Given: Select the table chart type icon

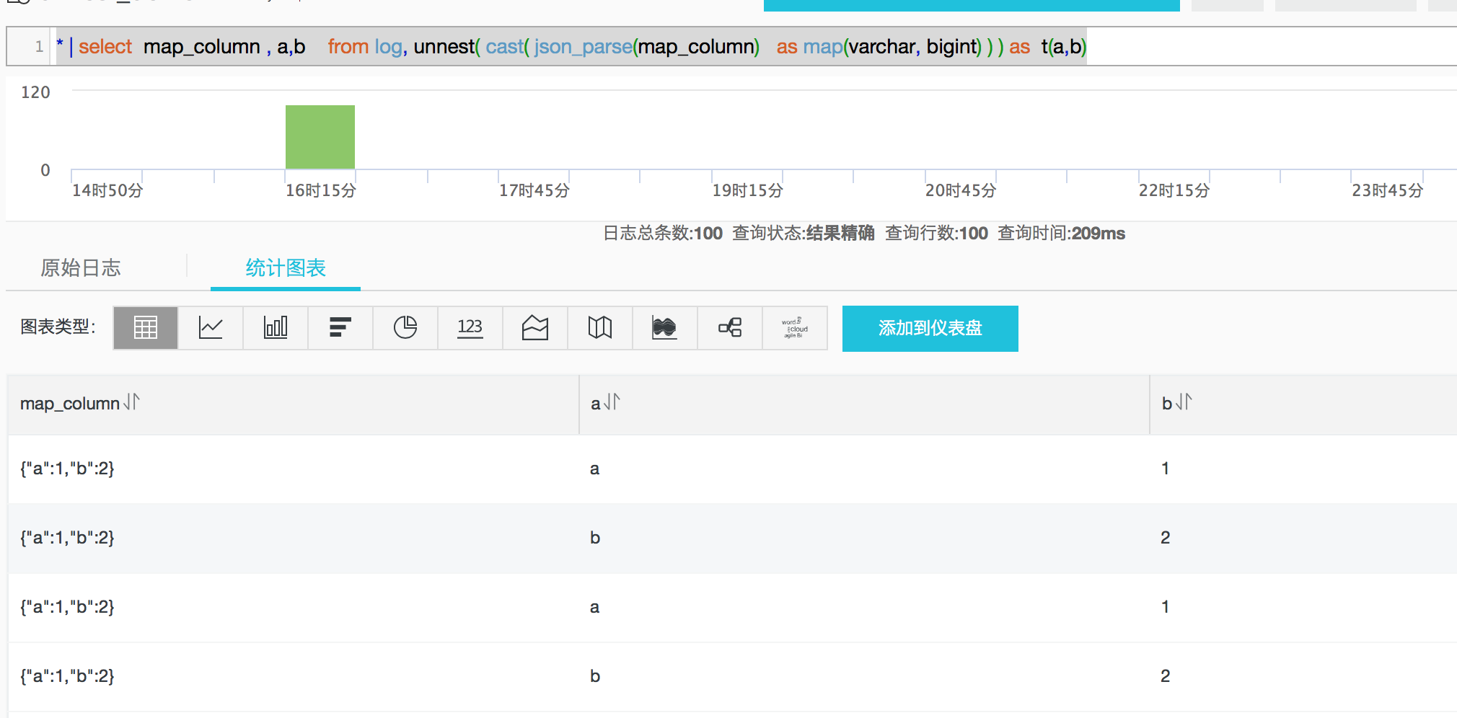Looking at the screenshot, I should [146, 328].
